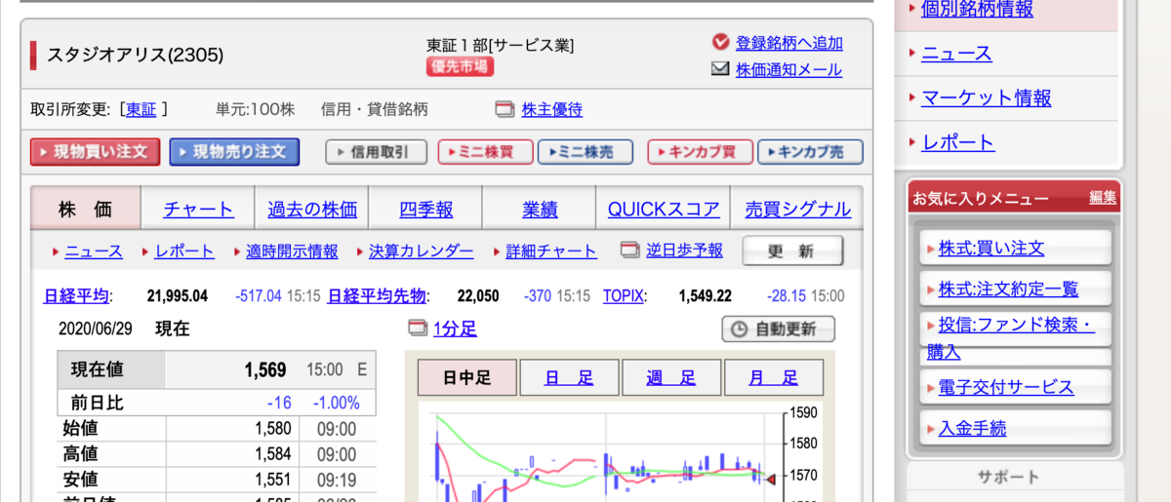Click the ミニ株売 button

click(585, 152)
